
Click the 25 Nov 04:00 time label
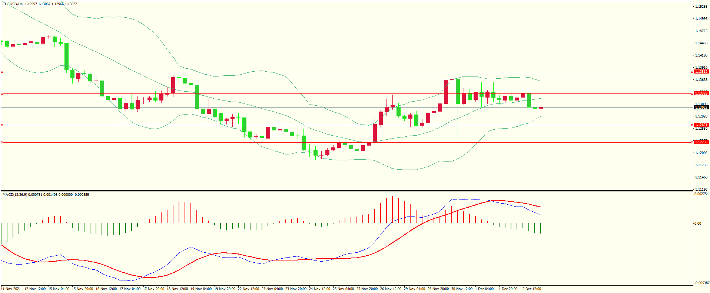point(343,289)
